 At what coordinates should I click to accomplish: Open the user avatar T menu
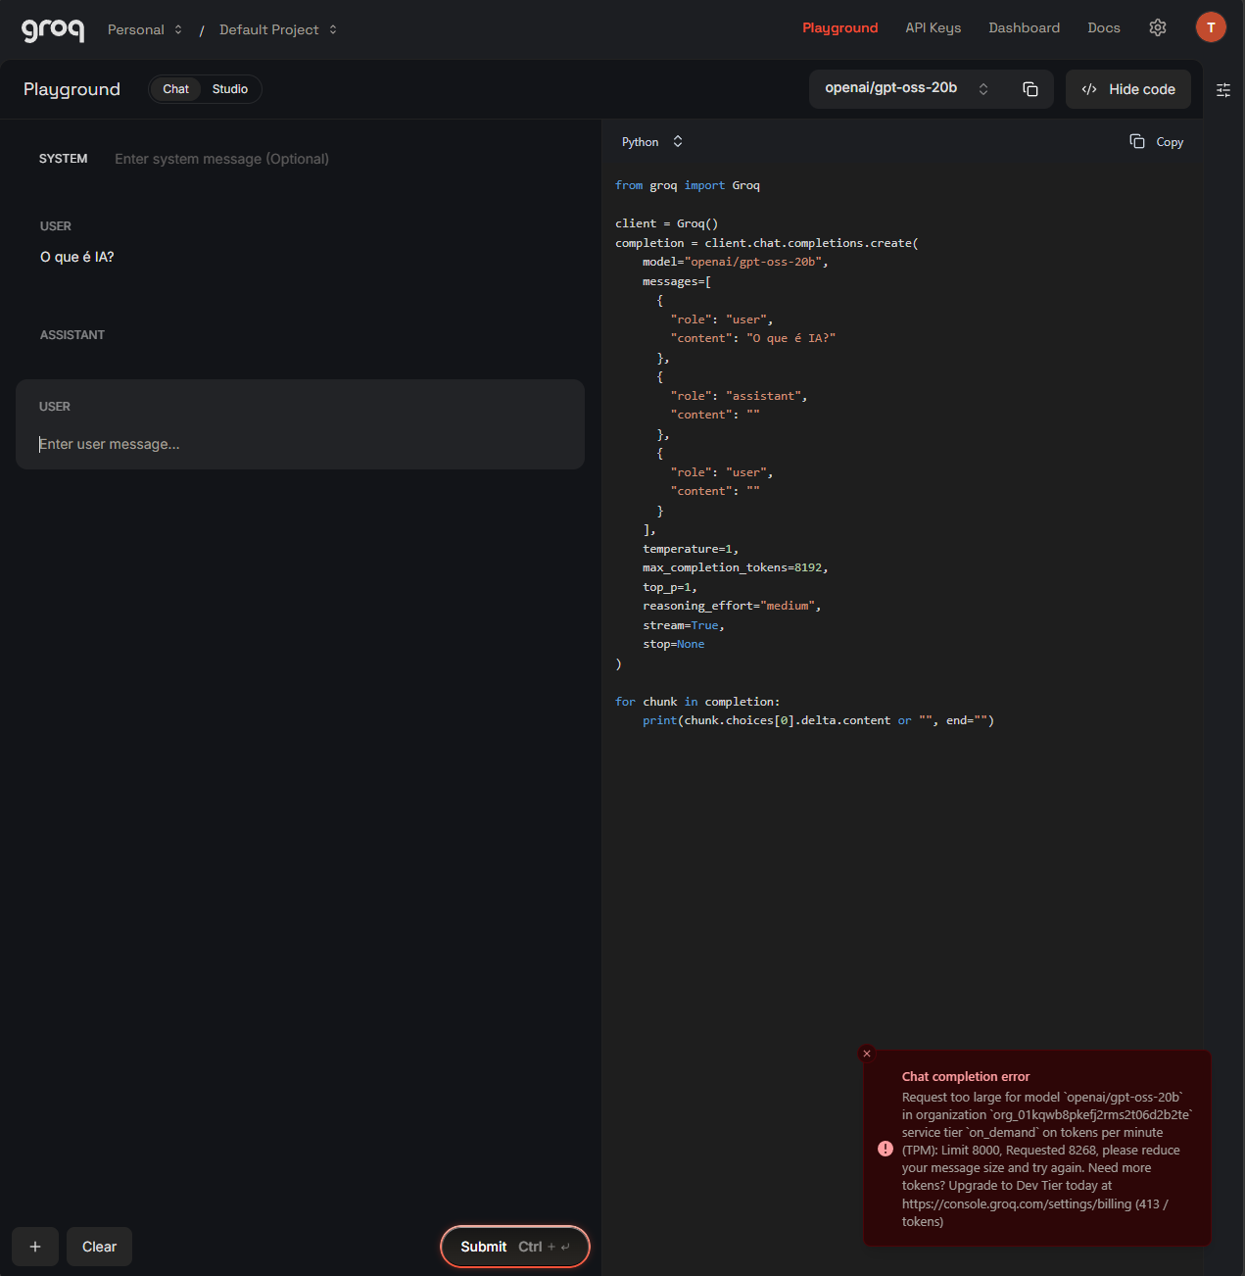1211,27
